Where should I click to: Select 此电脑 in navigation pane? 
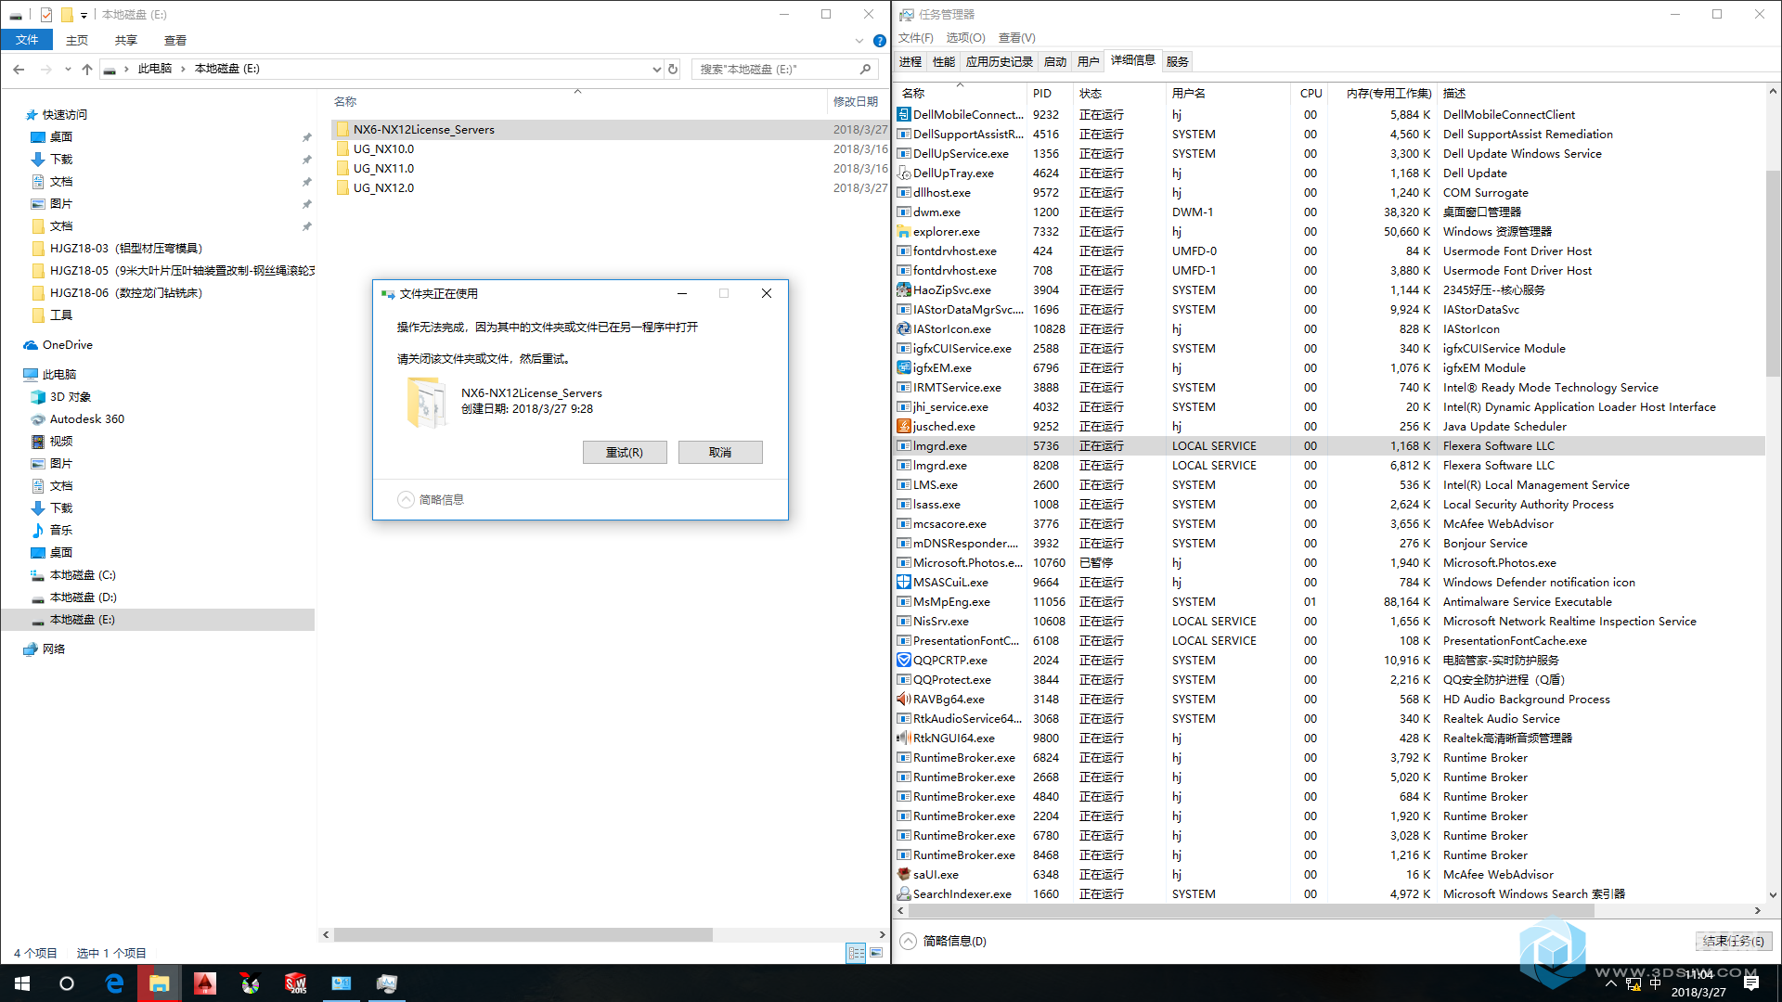(x=58, y=375)
